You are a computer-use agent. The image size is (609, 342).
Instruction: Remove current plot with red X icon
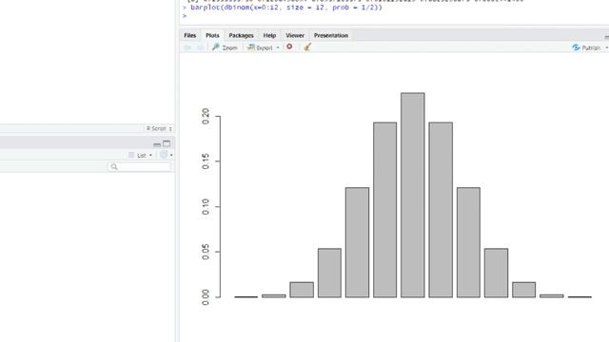point(289,47)
